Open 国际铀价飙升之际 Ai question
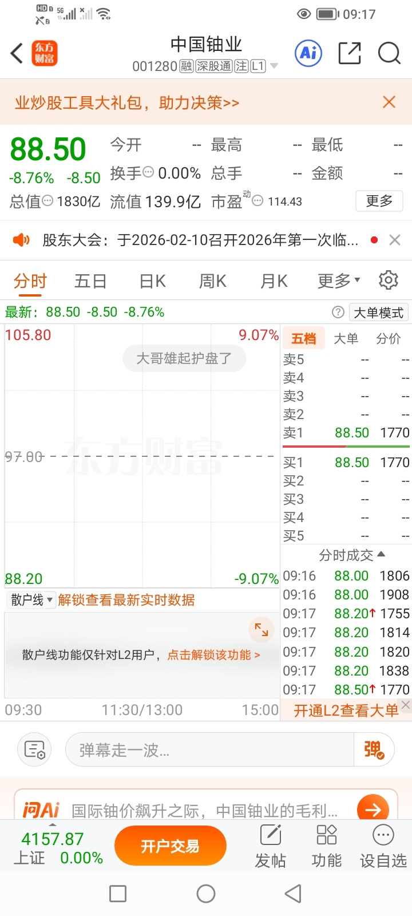Screen dimensions: 412x916 click(205, 810)
